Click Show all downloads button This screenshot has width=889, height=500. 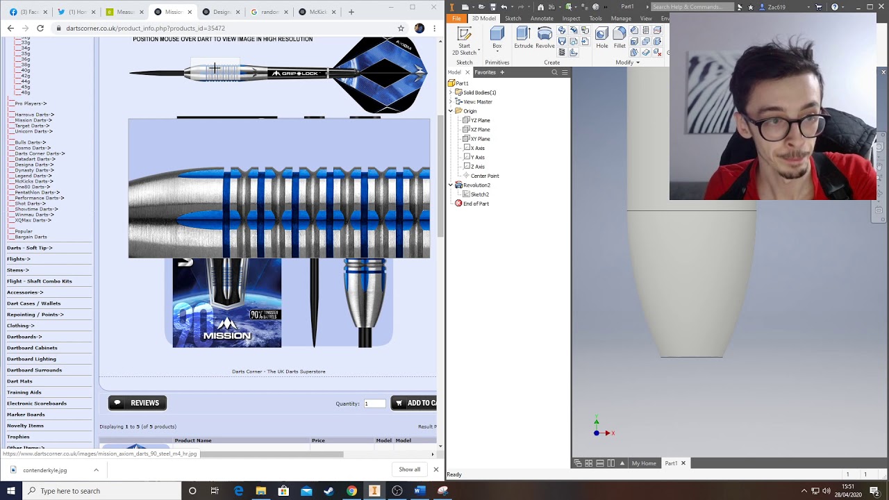coord(409,469)
